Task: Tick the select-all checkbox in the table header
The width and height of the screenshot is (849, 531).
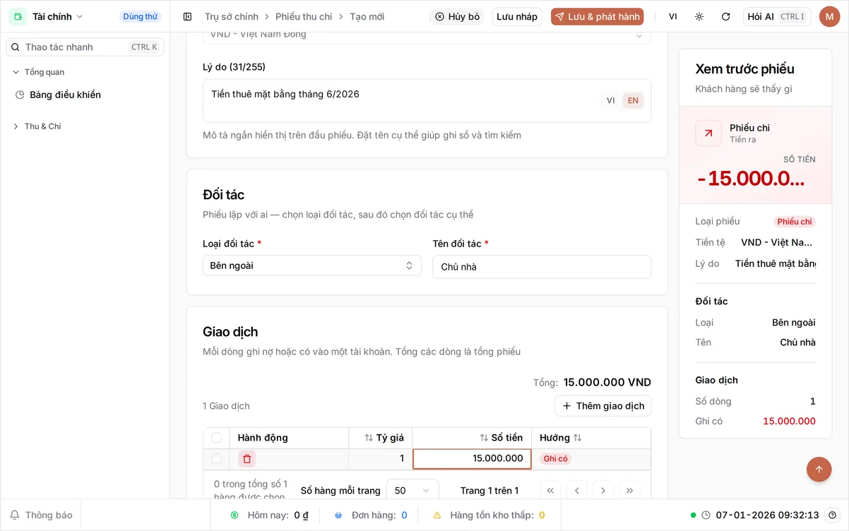Action: tap(216, 438)
